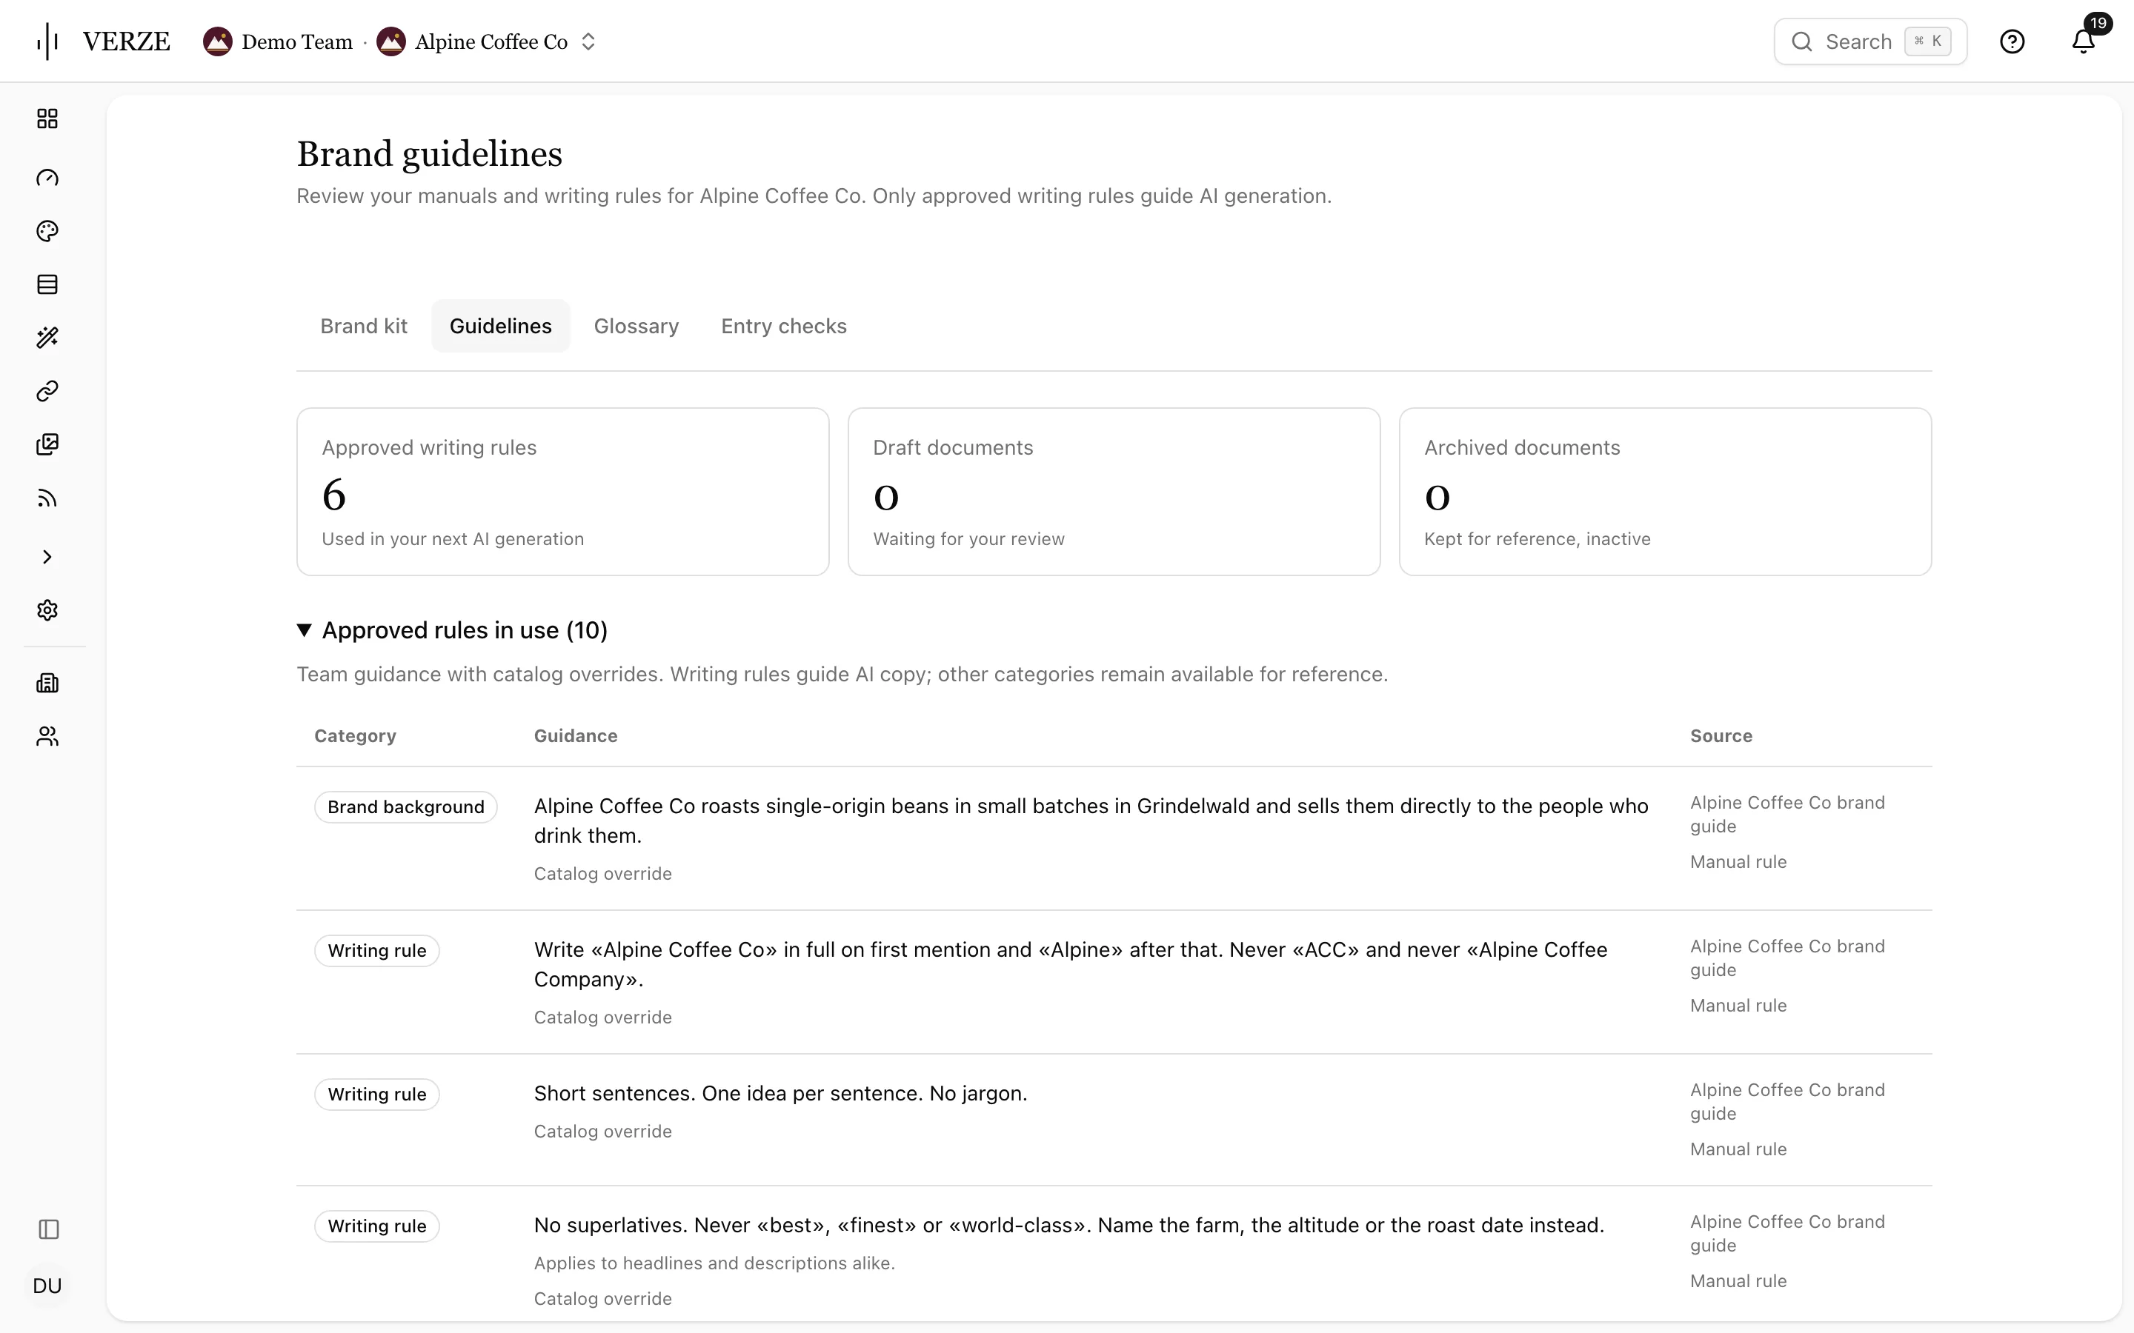Select the Guidelines tab
This screenshot has height=1333, width=2134.
501,326
